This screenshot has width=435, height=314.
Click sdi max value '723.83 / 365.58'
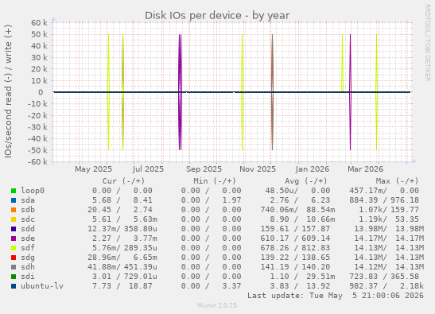pyautogui.click(x=384, y=277)
